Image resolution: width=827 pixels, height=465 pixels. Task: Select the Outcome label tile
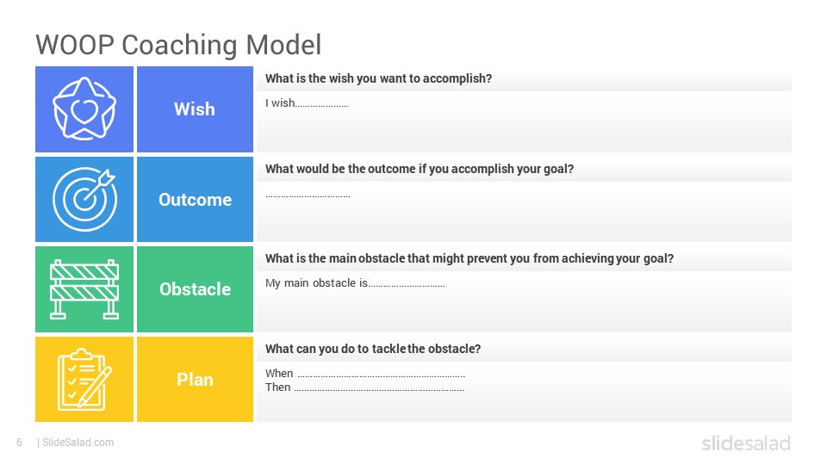(196, 199)
